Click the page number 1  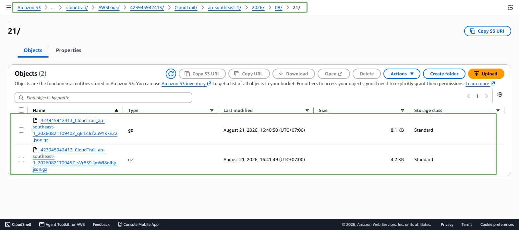(477, 96)
